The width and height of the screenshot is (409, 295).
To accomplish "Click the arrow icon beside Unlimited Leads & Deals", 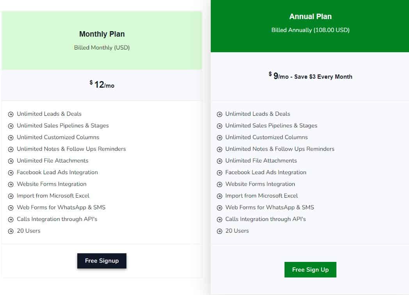I will [11, 114].
